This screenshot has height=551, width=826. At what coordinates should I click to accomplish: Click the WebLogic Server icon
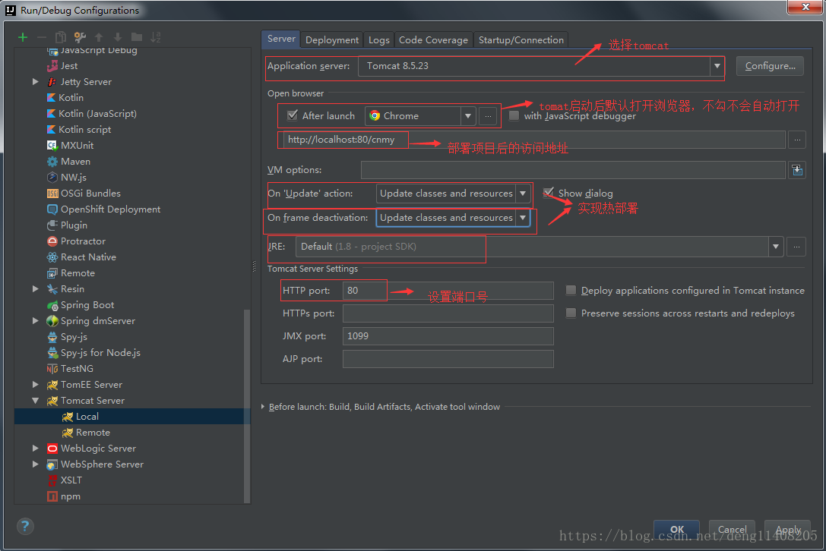tap(52, 449)
